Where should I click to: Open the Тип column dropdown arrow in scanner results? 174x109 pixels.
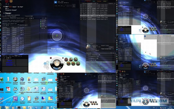(18, 27)
